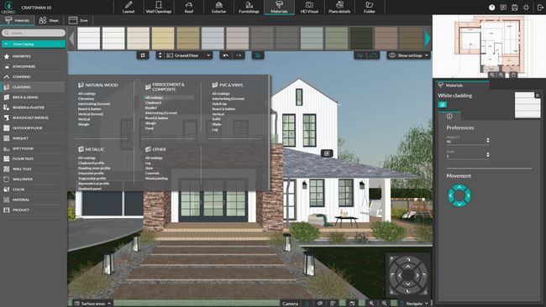546x307 pixels.
Task: Switch to the Zone sub-tab
Action: coord(78,20)
